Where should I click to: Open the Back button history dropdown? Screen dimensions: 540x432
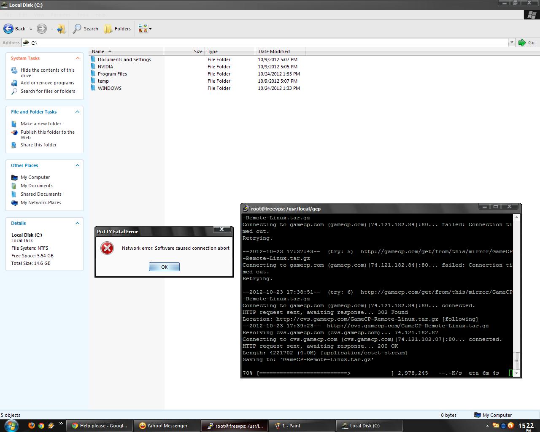tap(31, 29)
